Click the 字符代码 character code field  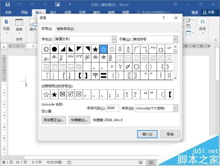(x=113, y=108)
